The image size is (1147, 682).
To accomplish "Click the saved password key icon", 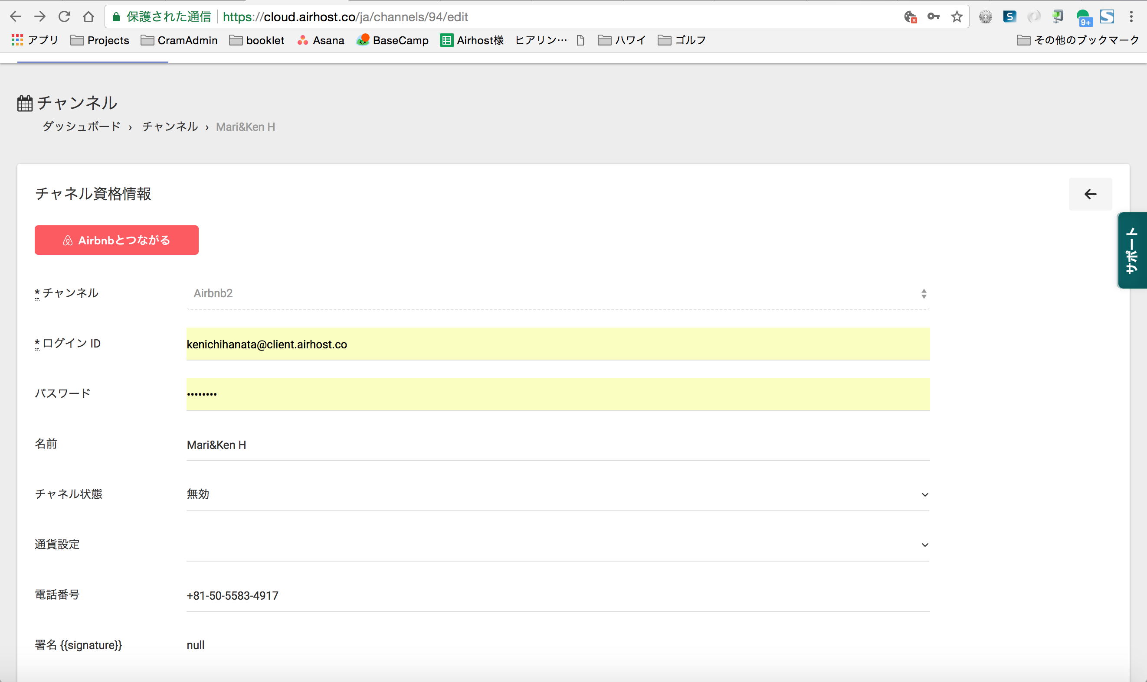I will pyautogui.click(x=933, y=17).
